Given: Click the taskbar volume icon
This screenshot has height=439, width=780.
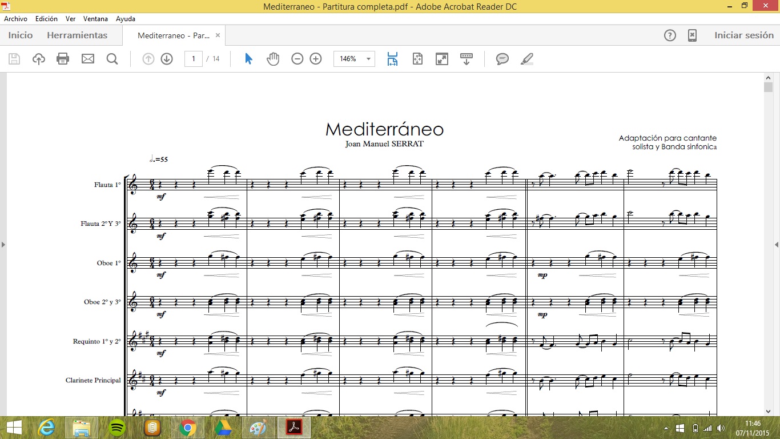Looking at the screenshot, I should (x=721, y=428).
